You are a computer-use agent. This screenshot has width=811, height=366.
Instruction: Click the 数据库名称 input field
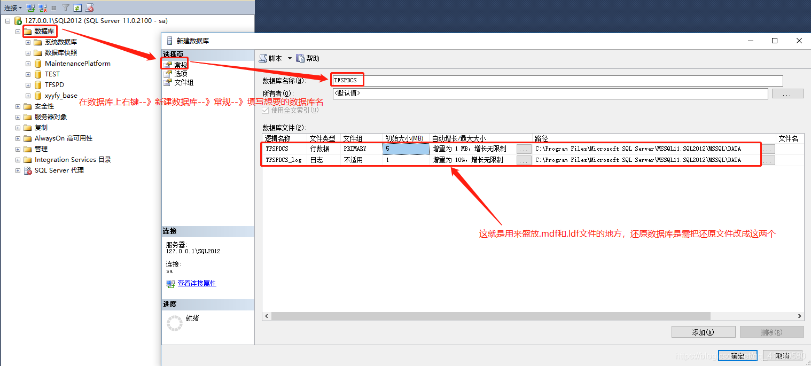pyautogui.click(x=557, y=81)
